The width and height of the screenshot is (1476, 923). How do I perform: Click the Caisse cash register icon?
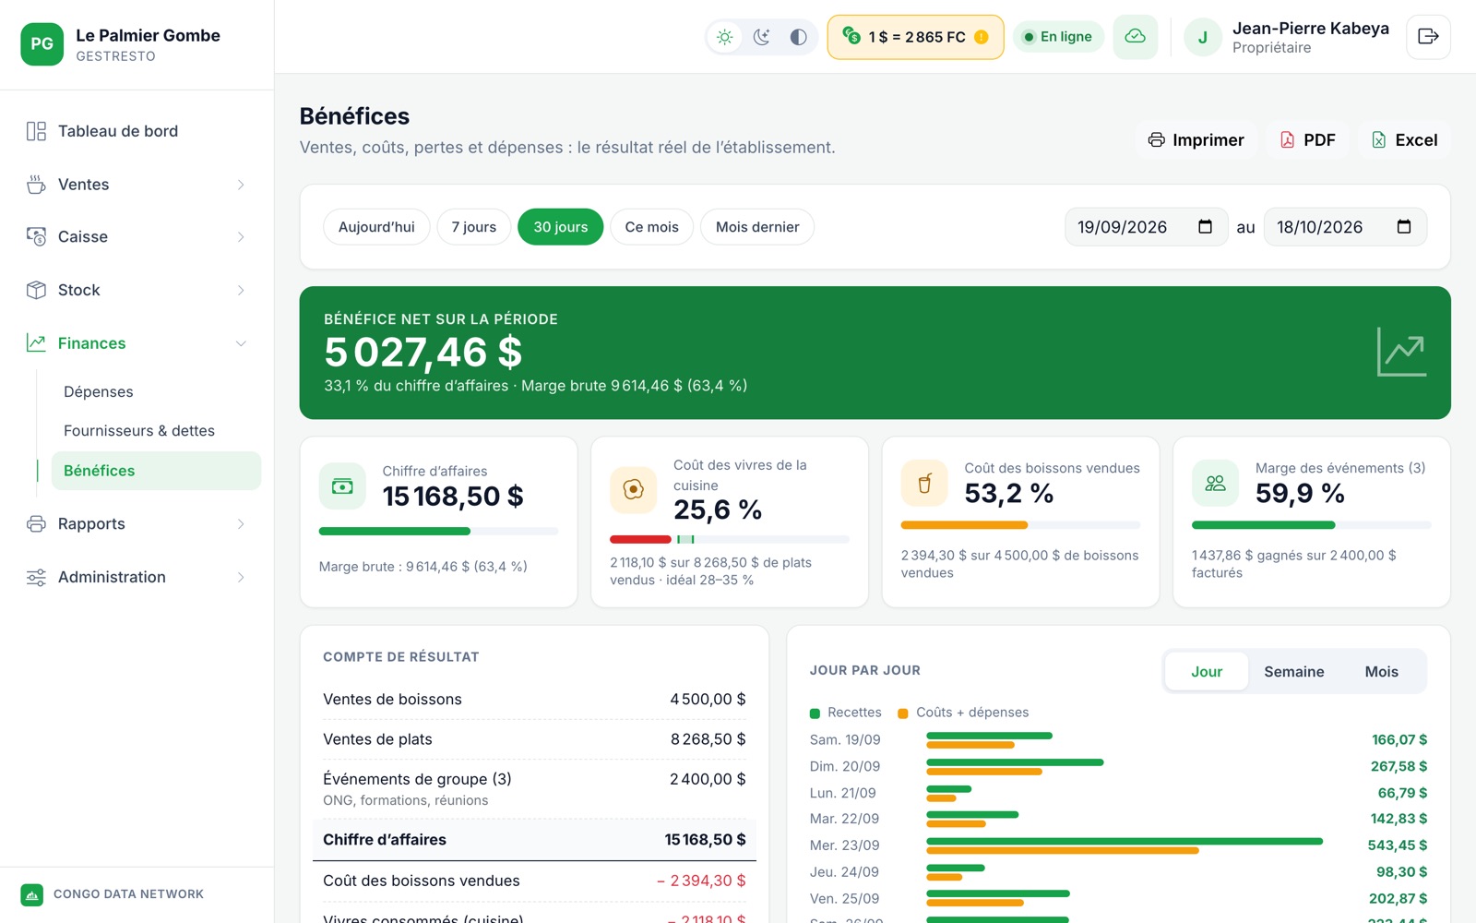pyautogui.click(x=36, y=237)
